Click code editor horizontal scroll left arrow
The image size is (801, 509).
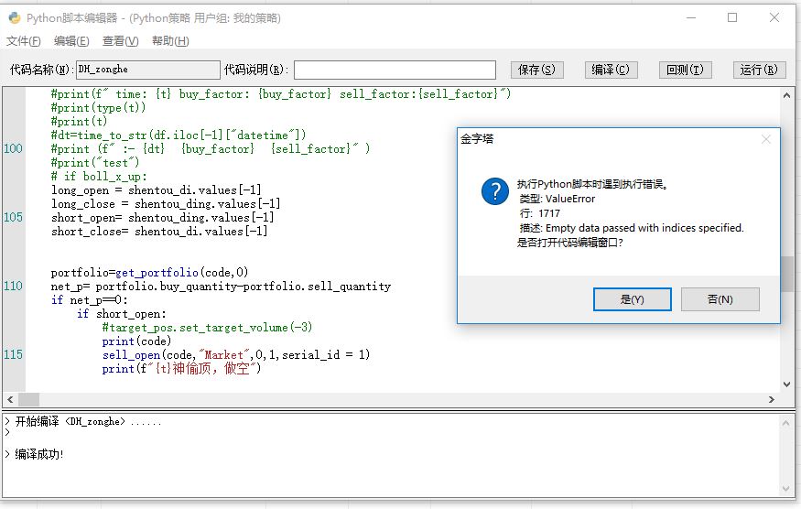click(10, 400)
